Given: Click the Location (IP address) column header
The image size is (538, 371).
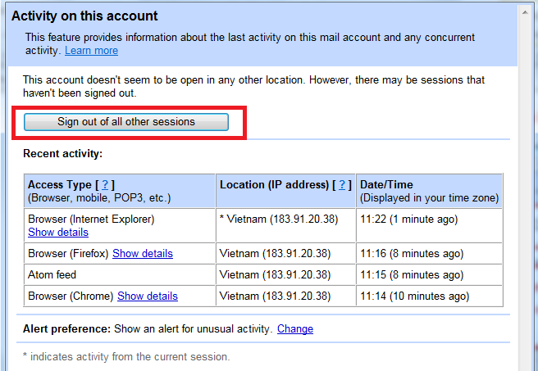Looking at the screenshot, I should [x=276, y=185].
